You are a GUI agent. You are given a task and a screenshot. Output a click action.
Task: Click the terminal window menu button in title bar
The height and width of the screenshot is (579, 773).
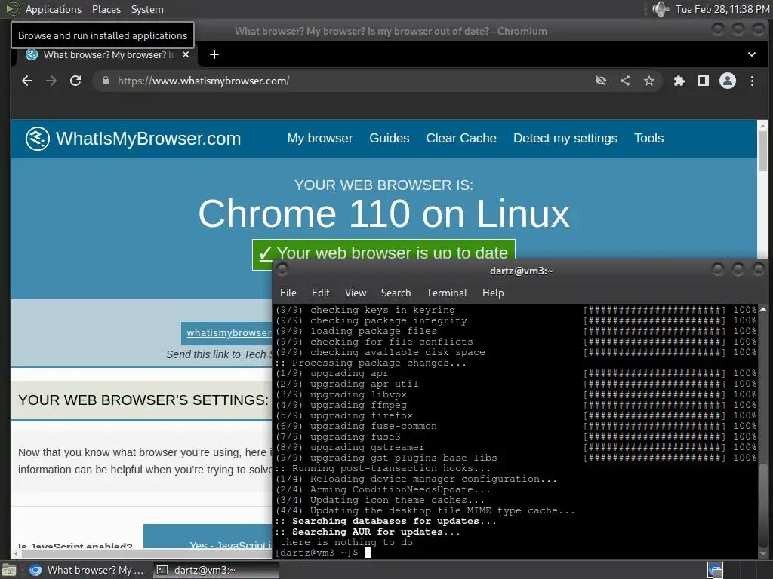click(282, 269)
